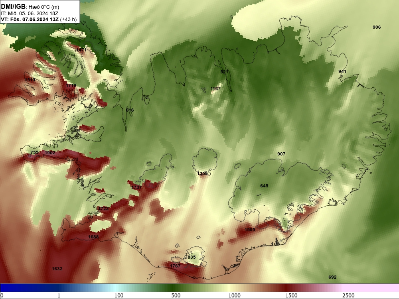The image size is (399, 299).
Task: Click the 1632 map value
Action: coord(57,269)
